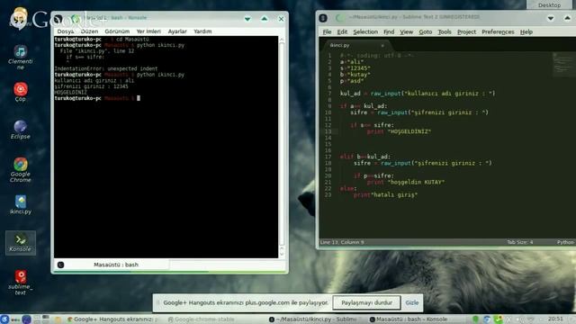Click the Konsole vertical scrollbar
Viewport: 576px width, 324px height.
[282, 147]
